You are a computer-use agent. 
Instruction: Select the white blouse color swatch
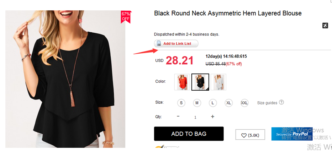pos(218,82)
